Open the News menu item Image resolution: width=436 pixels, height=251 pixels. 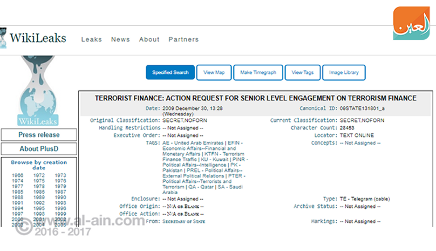(120, 40)
